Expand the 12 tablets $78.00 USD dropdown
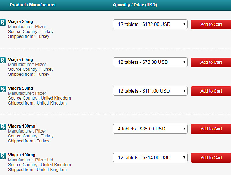Viewport: 231px width, 175px height. [150, 62]
